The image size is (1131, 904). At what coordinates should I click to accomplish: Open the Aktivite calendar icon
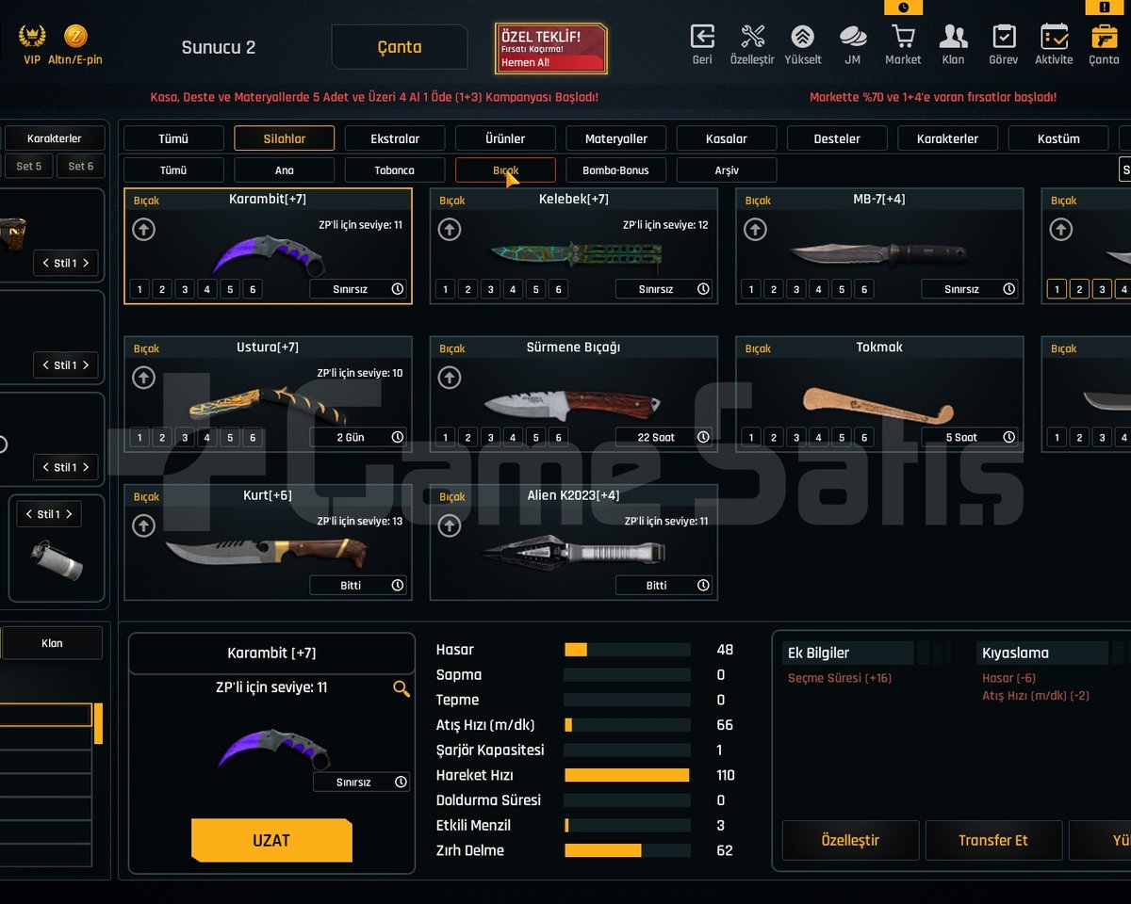tap(1054, 37)
